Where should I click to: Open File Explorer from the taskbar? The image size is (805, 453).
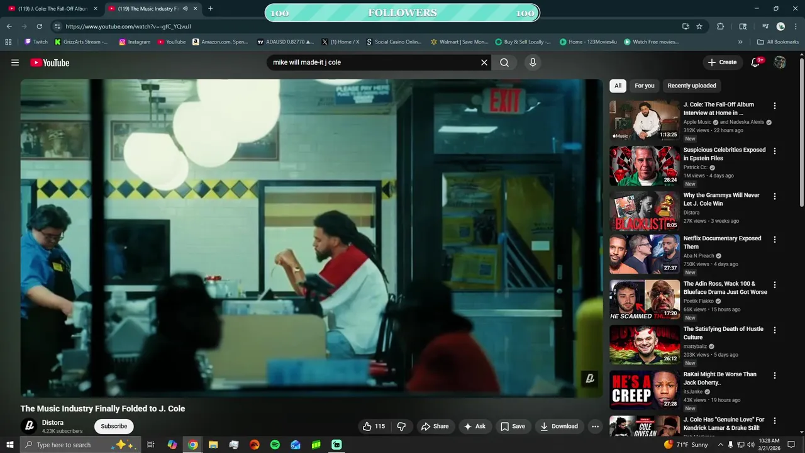click(x=213, y=445)
